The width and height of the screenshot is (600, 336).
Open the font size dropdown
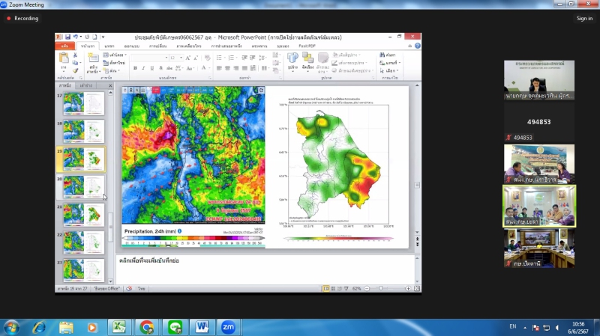coord(181,58)
